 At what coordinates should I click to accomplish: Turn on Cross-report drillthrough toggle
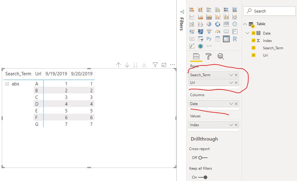203,158
